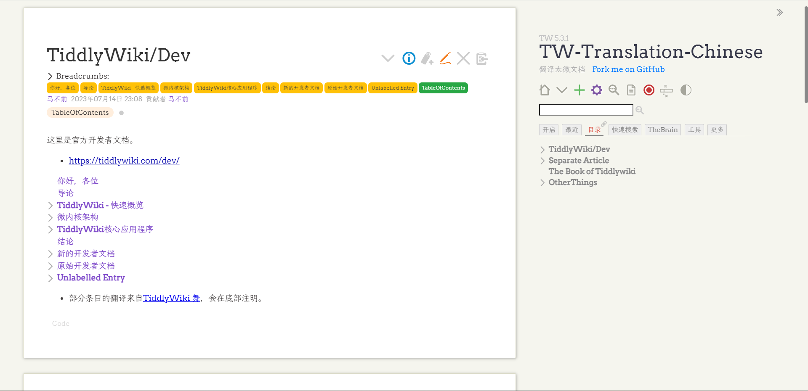This screenshot has width=808, height=391.
Task: Open control panel with purple gear
Action: [597, 90]
